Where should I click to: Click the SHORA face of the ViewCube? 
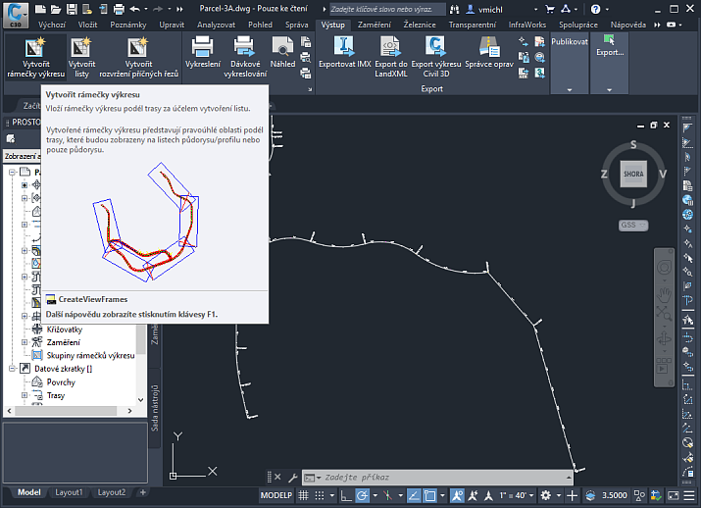pos(633,175)
